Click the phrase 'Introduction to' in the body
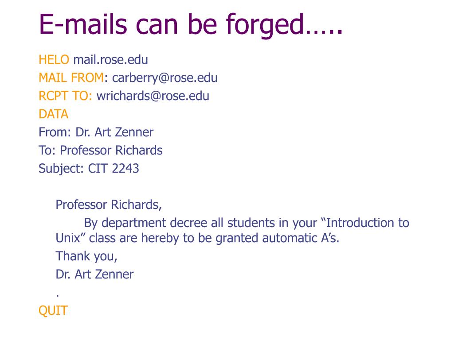This screenshot has width=454, height=340. coord(368,223)
